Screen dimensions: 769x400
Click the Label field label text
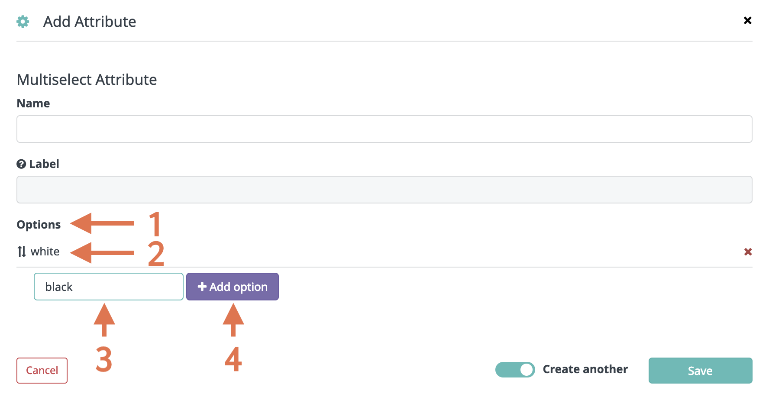(44, 164)
